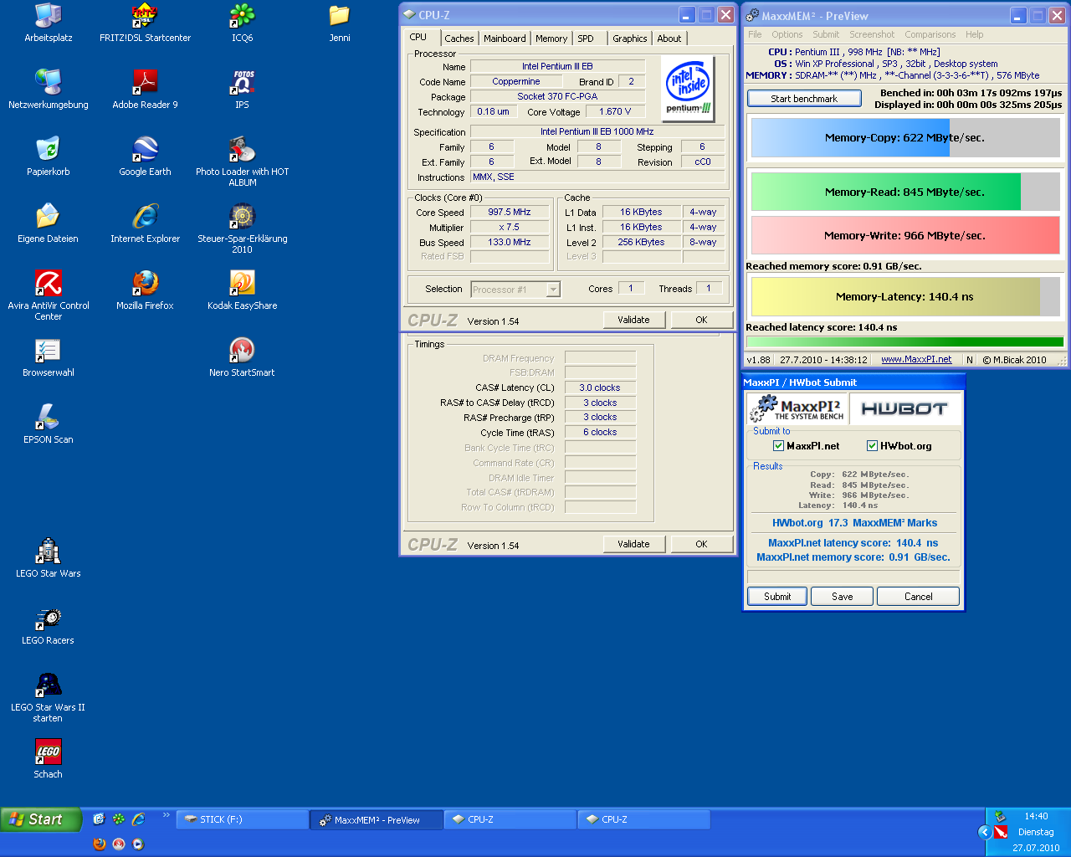Click the empty field above Submit button
The height and width of the screenshot is (857, 1071).
pyautogui.click(x=853, y=577)
